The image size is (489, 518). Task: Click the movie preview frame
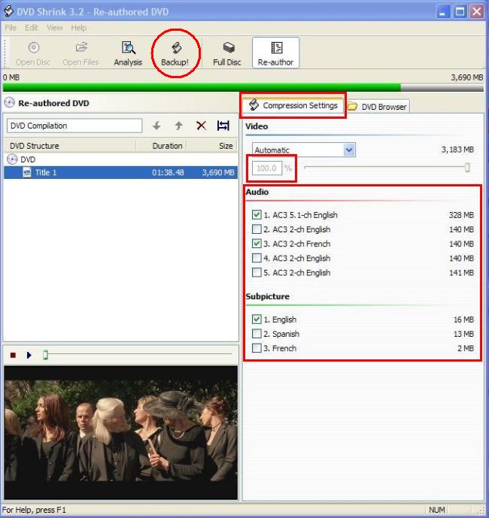[120, 432]
